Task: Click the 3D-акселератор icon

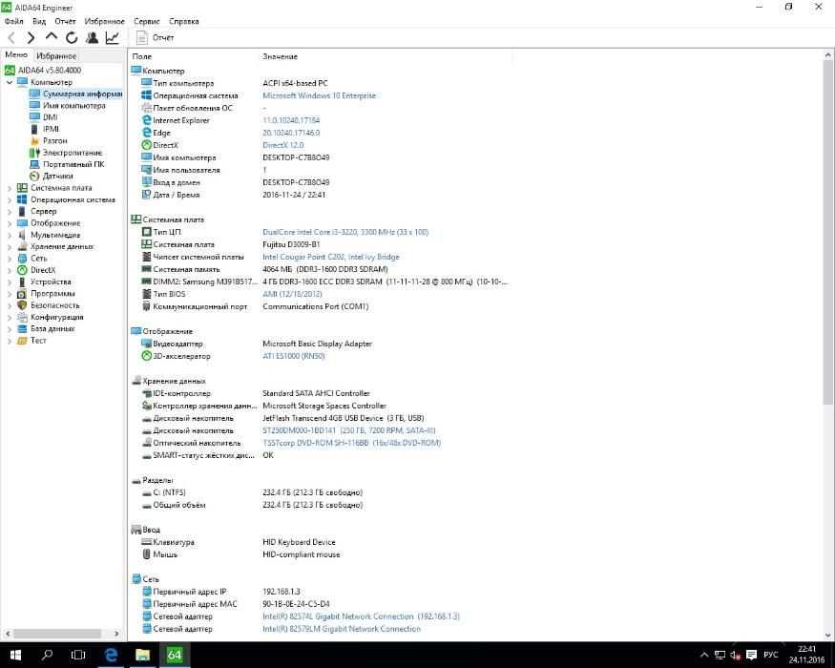Action: pyautogui.click(x=146, y=356)
